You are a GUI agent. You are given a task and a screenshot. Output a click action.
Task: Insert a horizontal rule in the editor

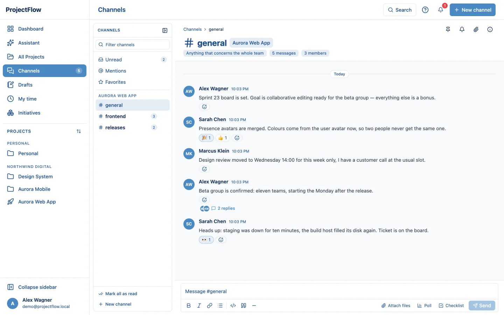point(254,306)
